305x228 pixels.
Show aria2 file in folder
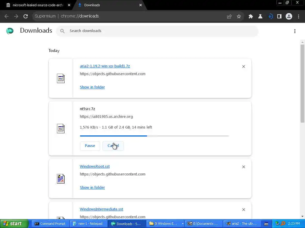[92, 87]
